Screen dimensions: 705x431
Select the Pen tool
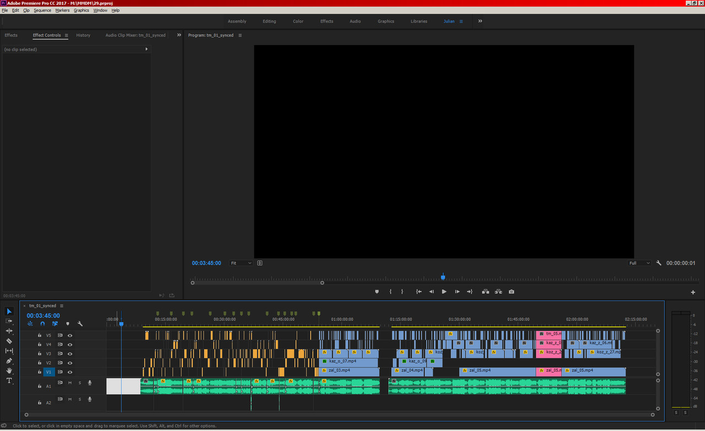coord(9,361)
